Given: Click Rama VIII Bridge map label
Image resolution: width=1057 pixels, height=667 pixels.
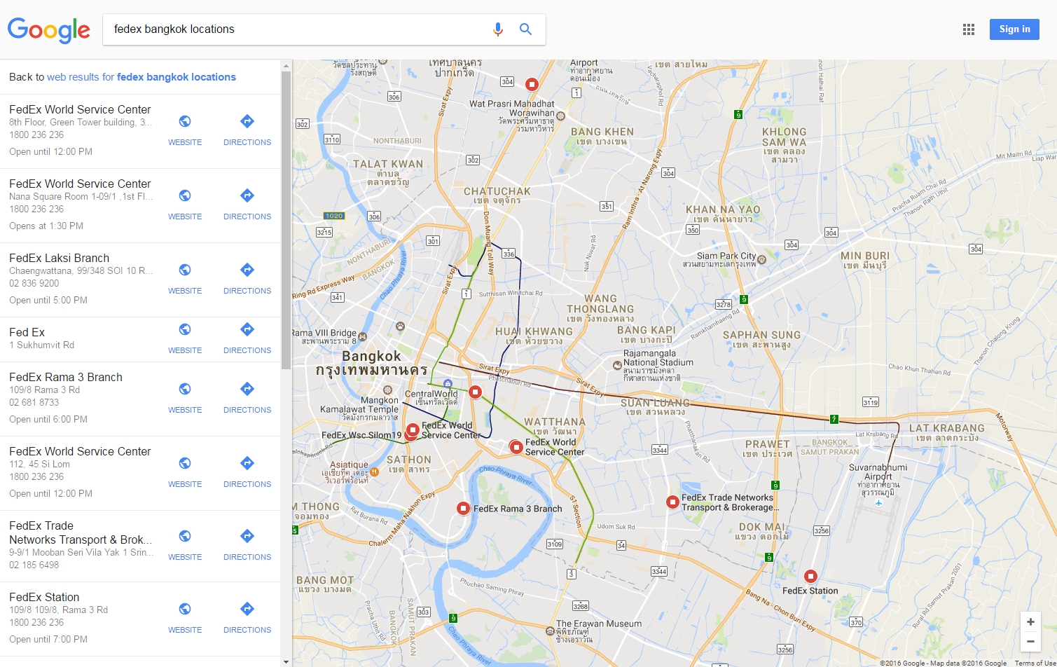Looking at the screenshot, I should pos(324,337).
